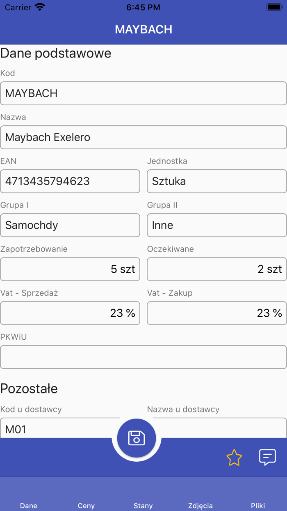Mark product as favorite with star icon
The height and width of the screenshot is (511, 287).
tap(234, 457)
